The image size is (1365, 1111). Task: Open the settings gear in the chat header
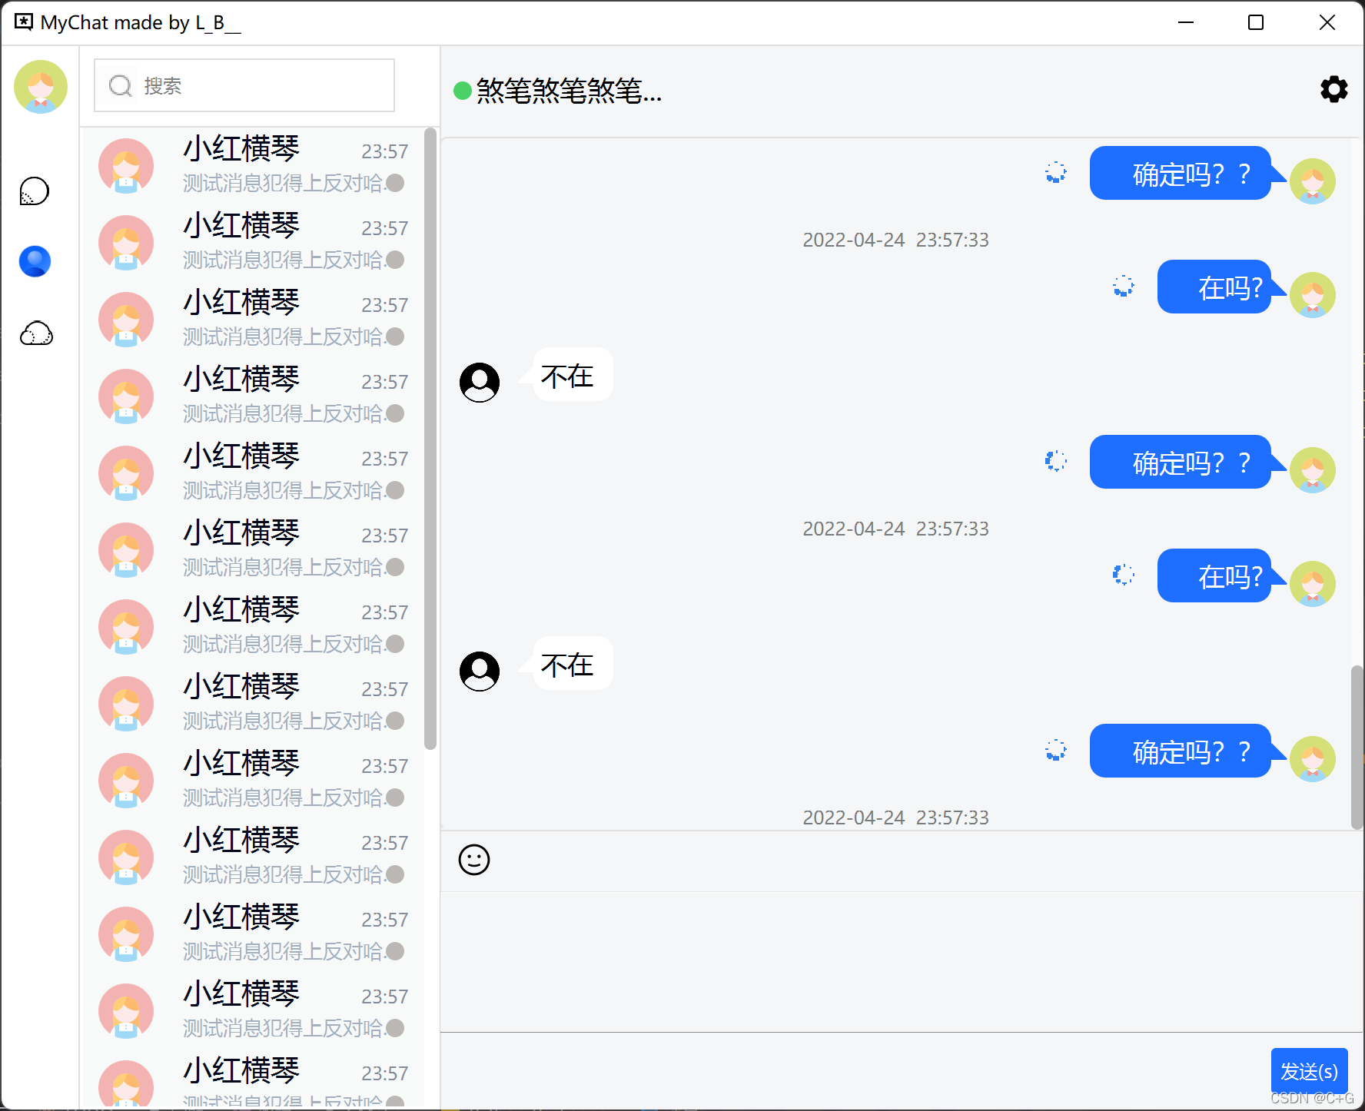1333,89
